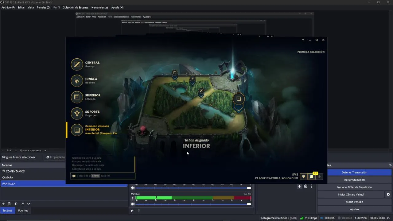This screenshot has width=393, height=221.
Task: Switch to the Fuentes tab
Action: click(x=23, y=211)
